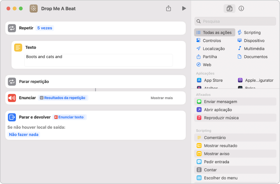Click the Contar sigma icon
The width and height of the screenshot is (280, 184).
click(199, 170)
